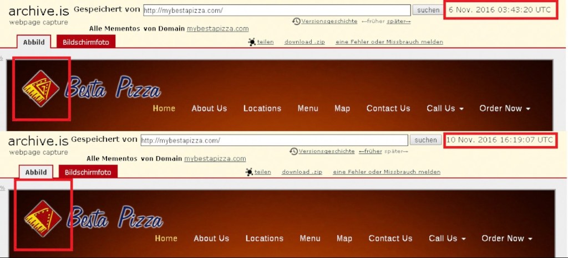Open the 'Order Now' dropdown in the 10 Nov. capture

click(x=507, y=239)
